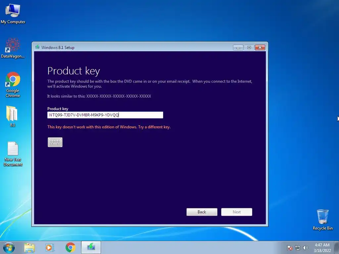Open the Recycle Bin icon
The width and height of the screenshot is (339, 254).
coord(322,220)
